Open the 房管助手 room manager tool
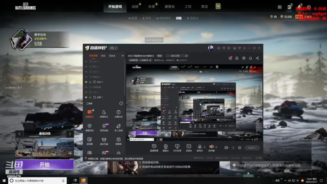The image size is (327, 184). pyautogui.click(x=104, y=114)
